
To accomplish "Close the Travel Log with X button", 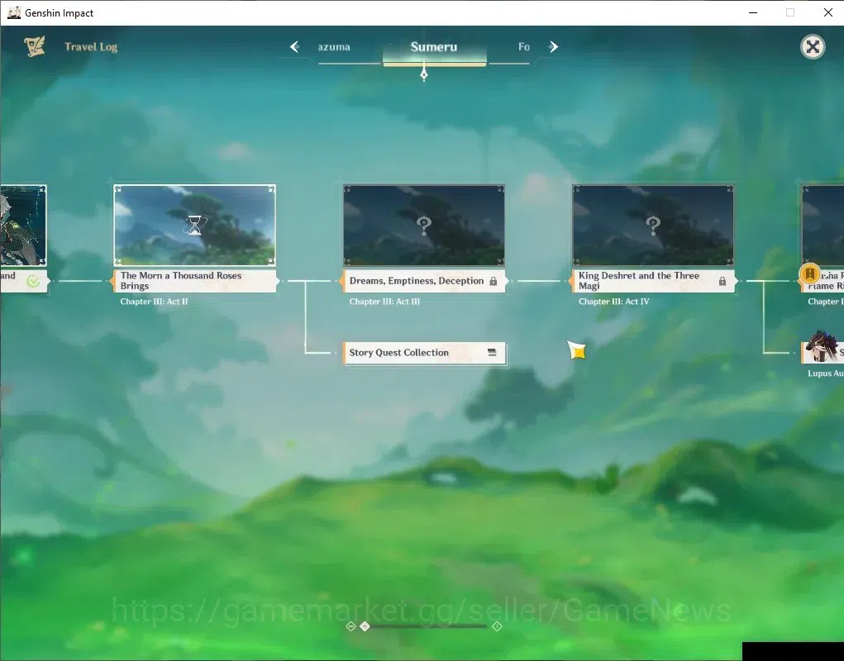I will [x=813, y=47].
